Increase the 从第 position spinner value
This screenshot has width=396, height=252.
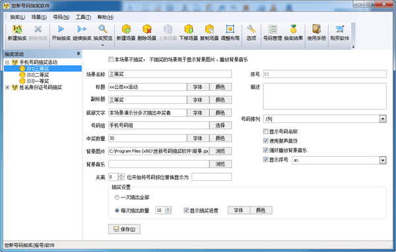[121, 175]
